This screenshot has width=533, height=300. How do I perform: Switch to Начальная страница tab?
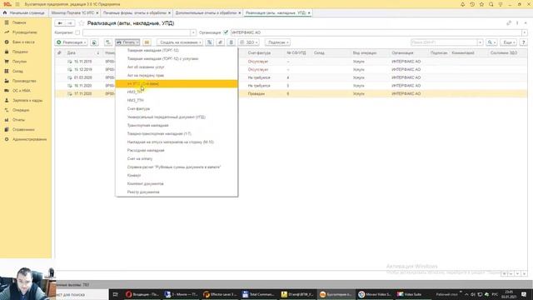24,13
